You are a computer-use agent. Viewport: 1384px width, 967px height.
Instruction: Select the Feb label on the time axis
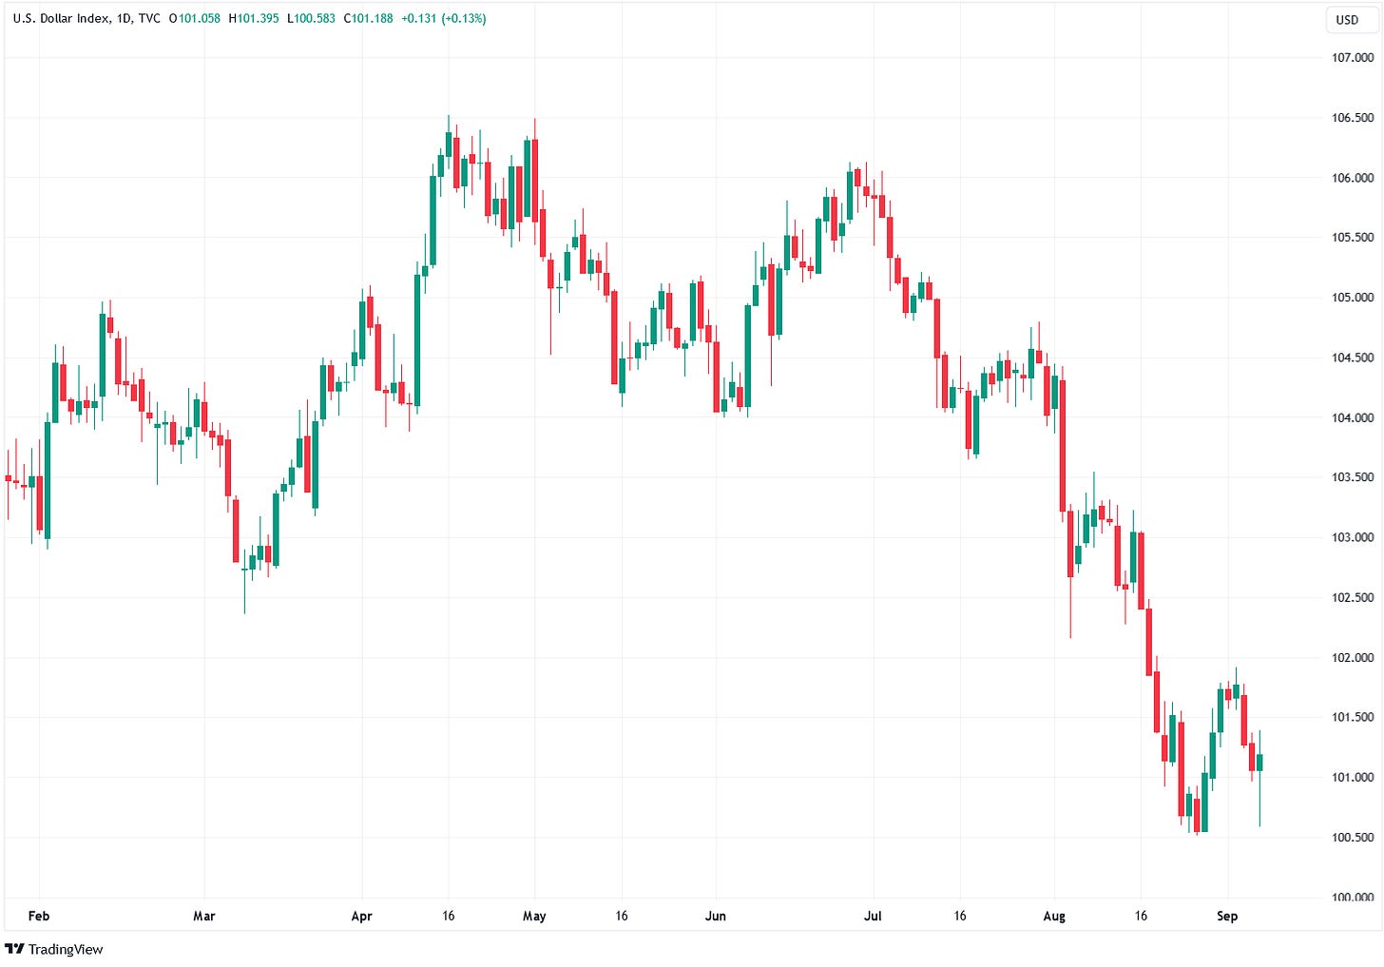click(x=39, y=916)
